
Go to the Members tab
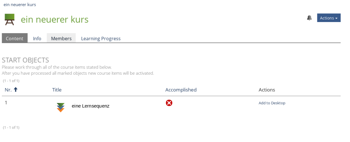61,38
